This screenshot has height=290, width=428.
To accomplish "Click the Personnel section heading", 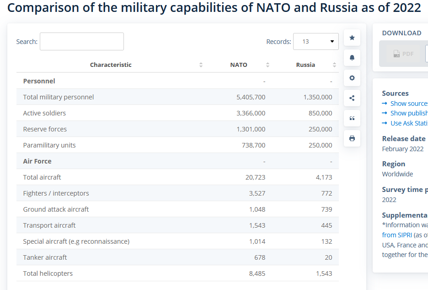I will click(x=39, y=81).
